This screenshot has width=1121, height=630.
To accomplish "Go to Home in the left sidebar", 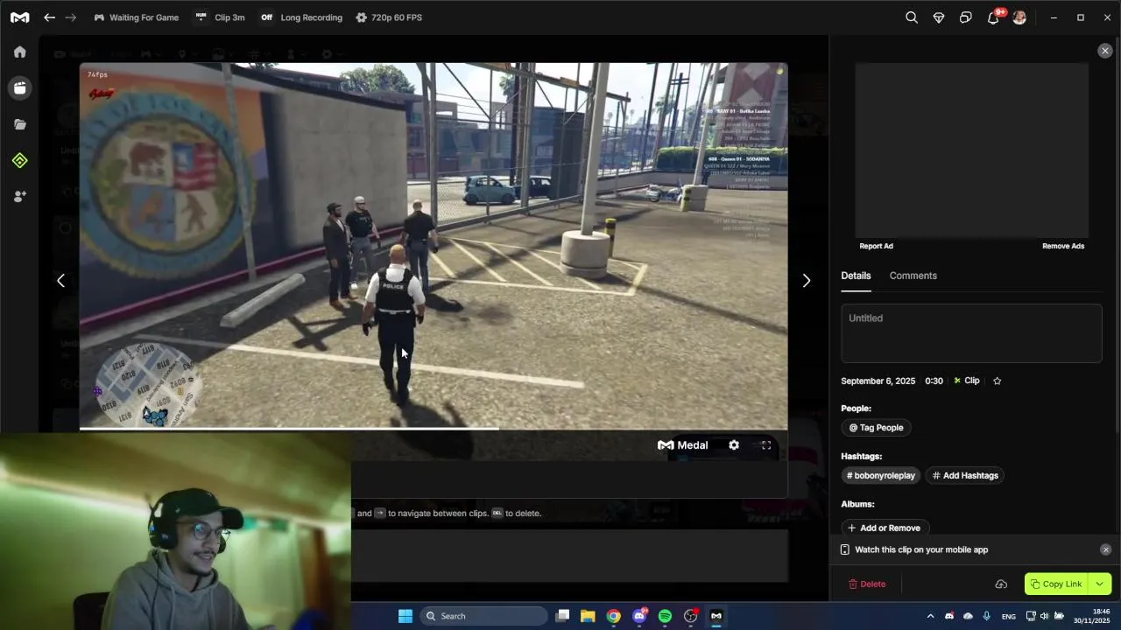I will click(19, 52).
